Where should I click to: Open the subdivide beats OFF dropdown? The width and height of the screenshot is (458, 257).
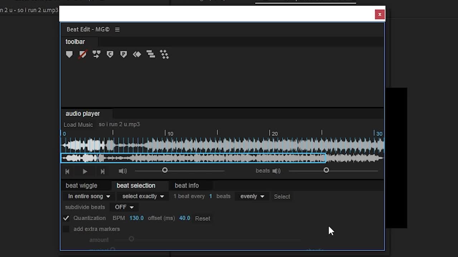(x=123, y=207)
